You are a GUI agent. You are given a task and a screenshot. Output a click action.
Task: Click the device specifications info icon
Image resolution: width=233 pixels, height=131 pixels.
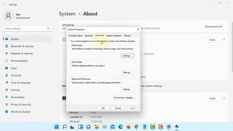pos(64,40)
